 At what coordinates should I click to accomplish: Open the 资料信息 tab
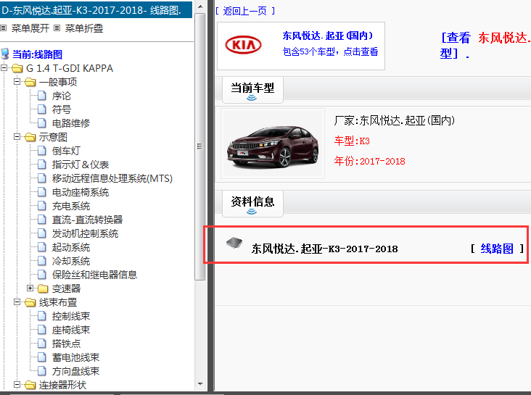252,204
